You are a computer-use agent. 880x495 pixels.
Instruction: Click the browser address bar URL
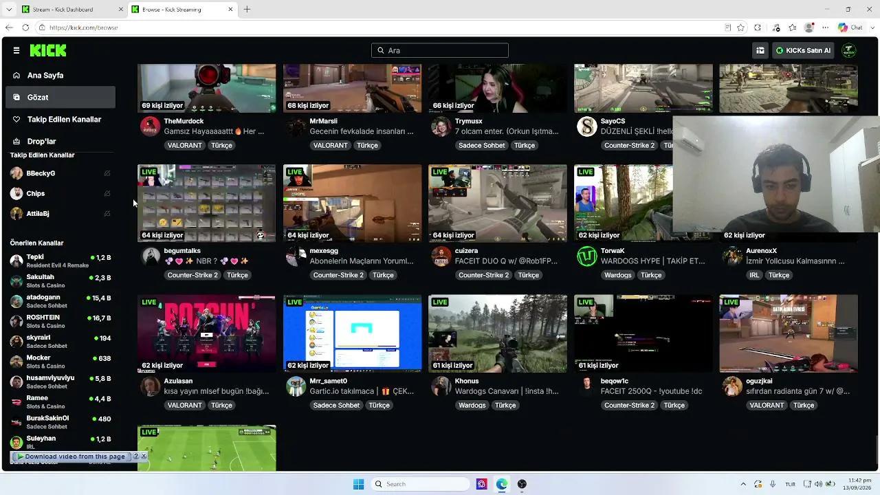tap(83, 27)
